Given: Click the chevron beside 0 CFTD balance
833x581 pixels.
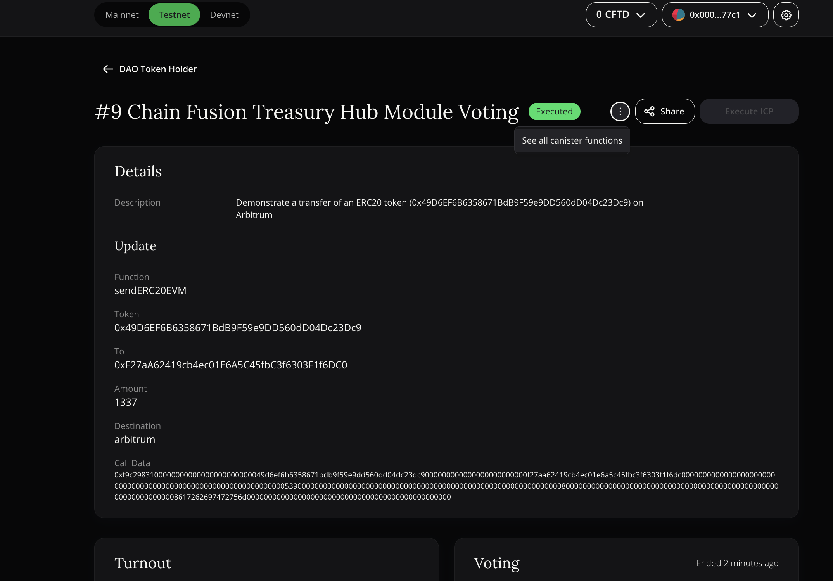Looking at the screenshot, I should [640, 16].
